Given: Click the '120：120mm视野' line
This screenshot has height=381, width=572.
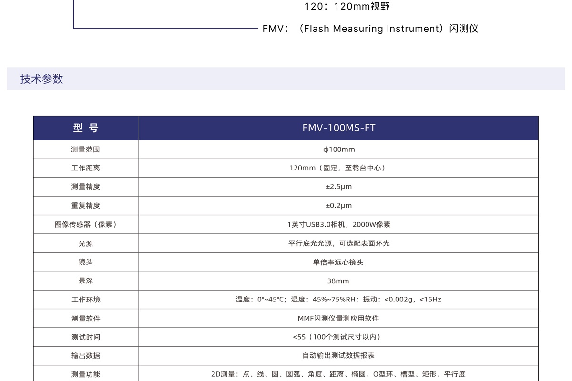Looking at the screenshot, I should pyautogui.click(x=347, y=7).
